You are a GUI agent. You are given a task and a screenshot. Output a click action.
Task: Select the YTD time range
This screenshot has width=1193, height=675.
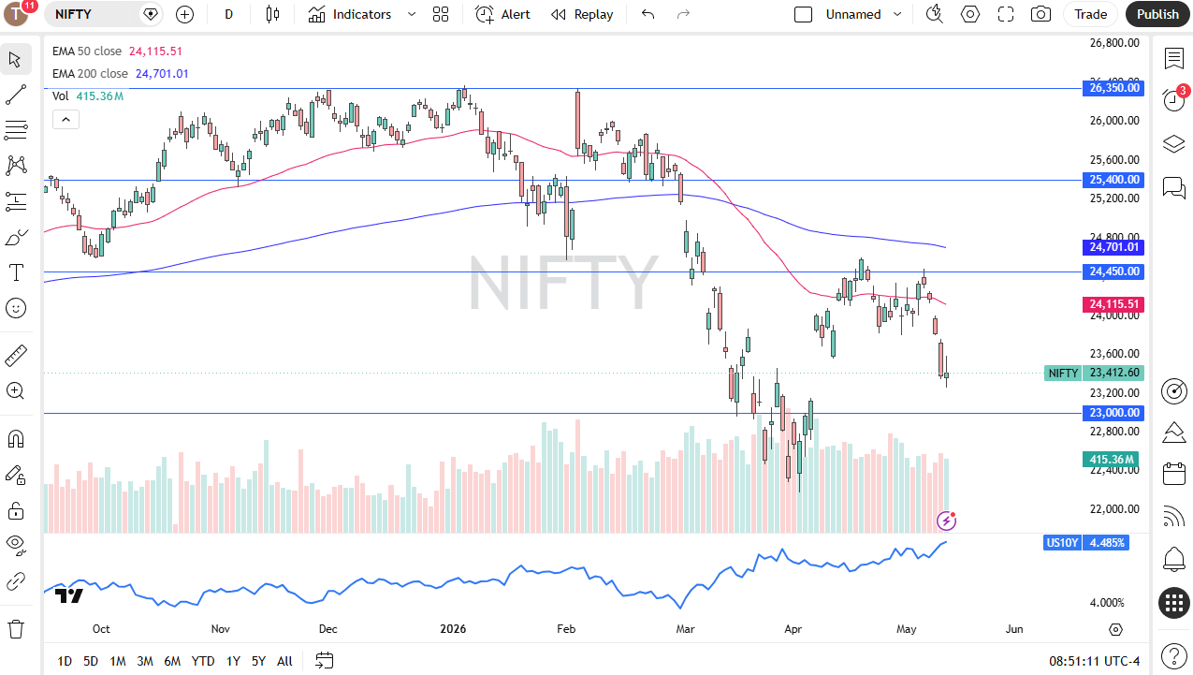[x=203, y=661]
